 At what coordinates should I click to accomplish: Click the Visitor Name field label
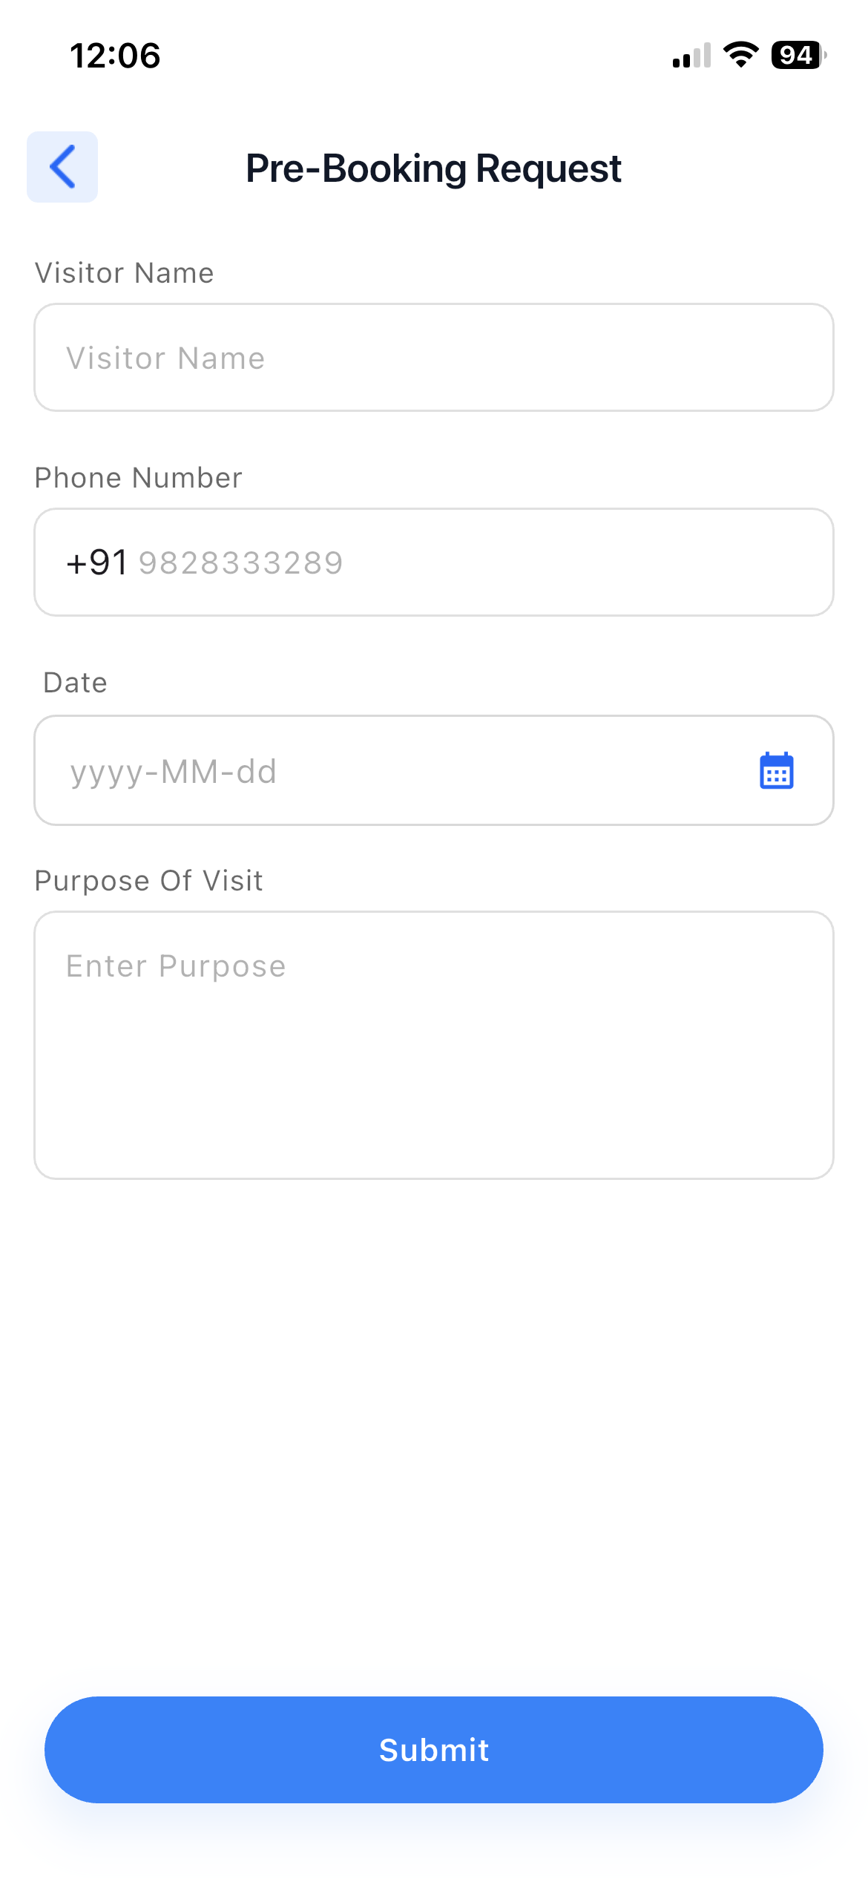point(125,273)
